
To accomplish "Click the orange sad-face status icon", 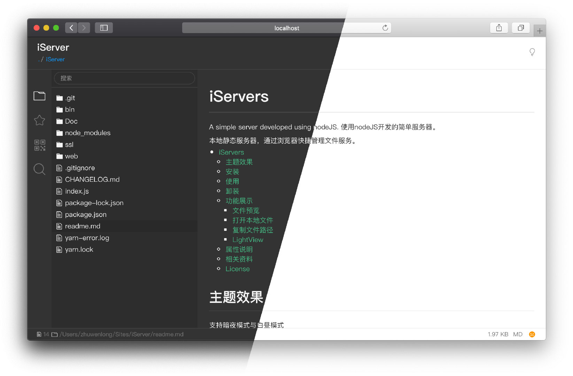I will (x=532, y=334).
